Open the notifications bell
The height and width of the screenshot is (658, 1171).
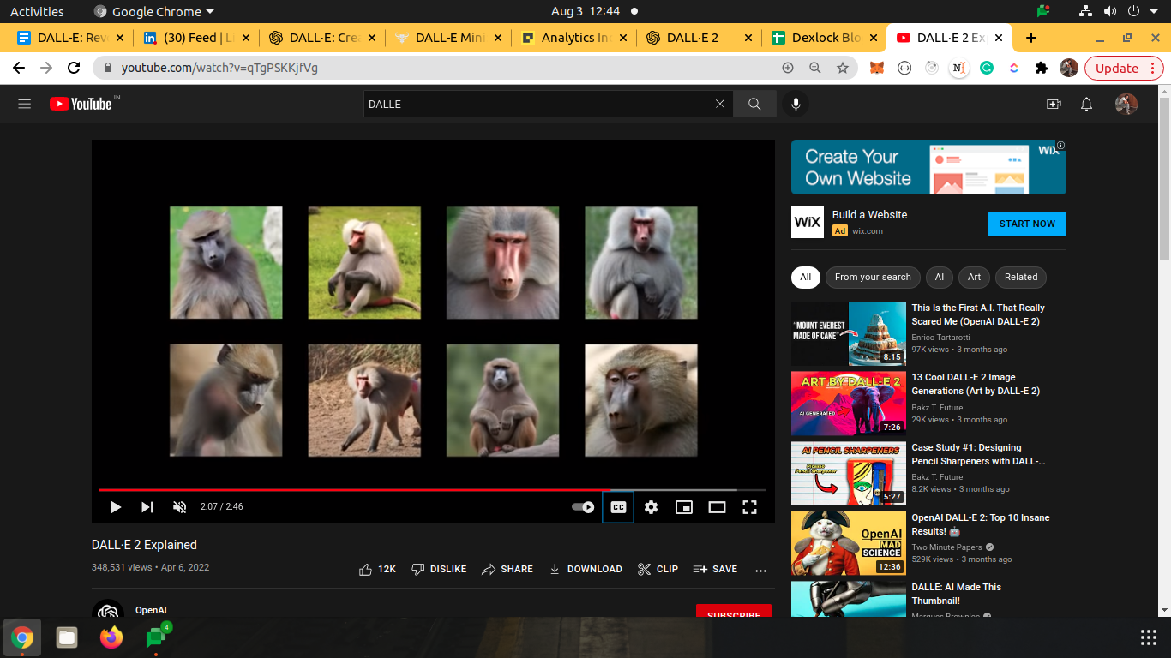coord(1086,104)
